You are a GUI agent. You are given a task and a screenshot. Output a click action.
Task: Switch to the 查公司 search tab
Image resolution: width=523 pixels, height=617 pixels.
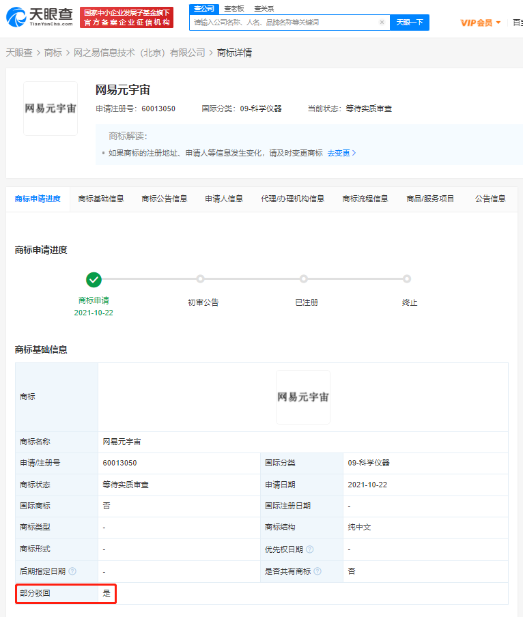(203, 9)
